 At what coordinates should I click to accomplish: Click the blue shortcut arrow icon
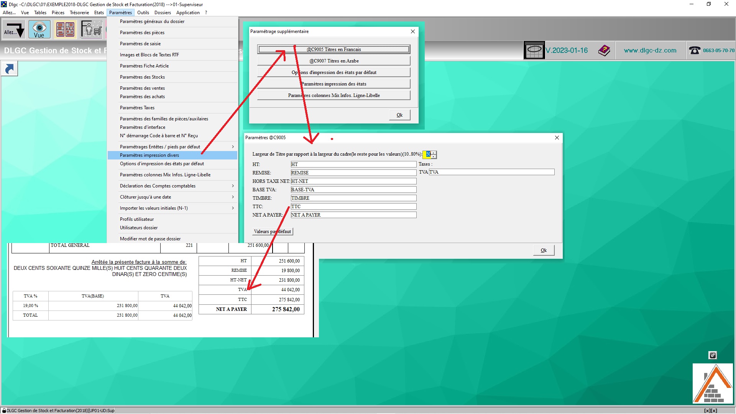[x=10, y=69]
